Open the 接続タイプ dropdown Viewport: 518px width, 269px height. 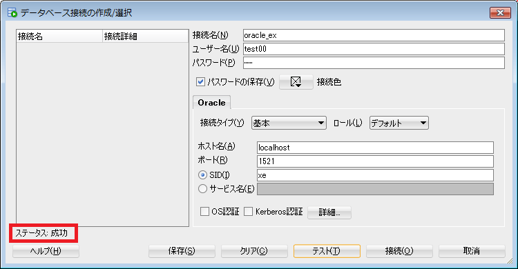tap(289, 123)
